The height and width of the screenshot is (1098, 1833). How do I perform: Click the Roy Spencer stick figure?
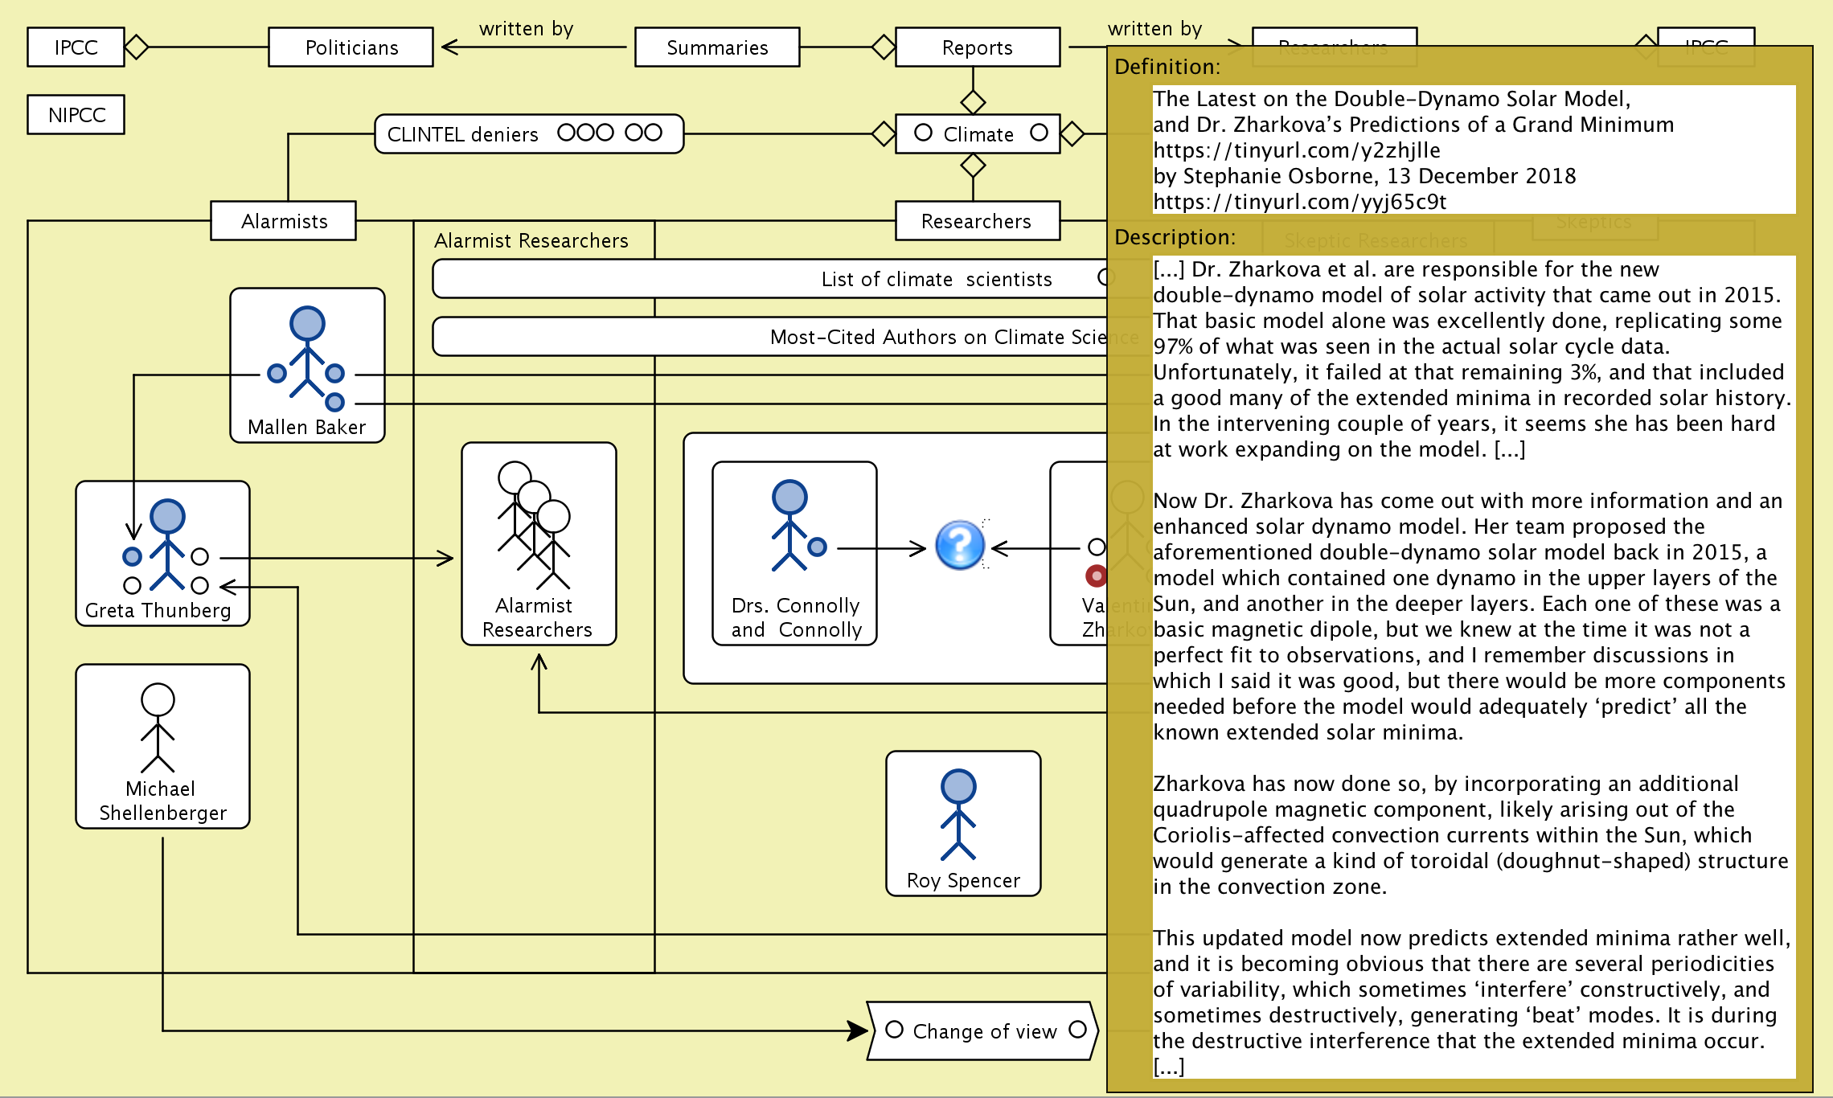coord(958,815)
